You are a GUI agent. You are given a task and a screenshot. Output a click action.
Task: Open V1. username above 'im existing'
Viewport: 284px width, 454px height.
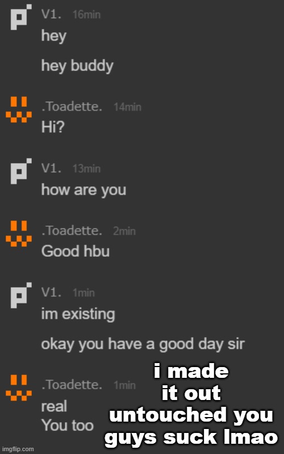coord(51,293)
